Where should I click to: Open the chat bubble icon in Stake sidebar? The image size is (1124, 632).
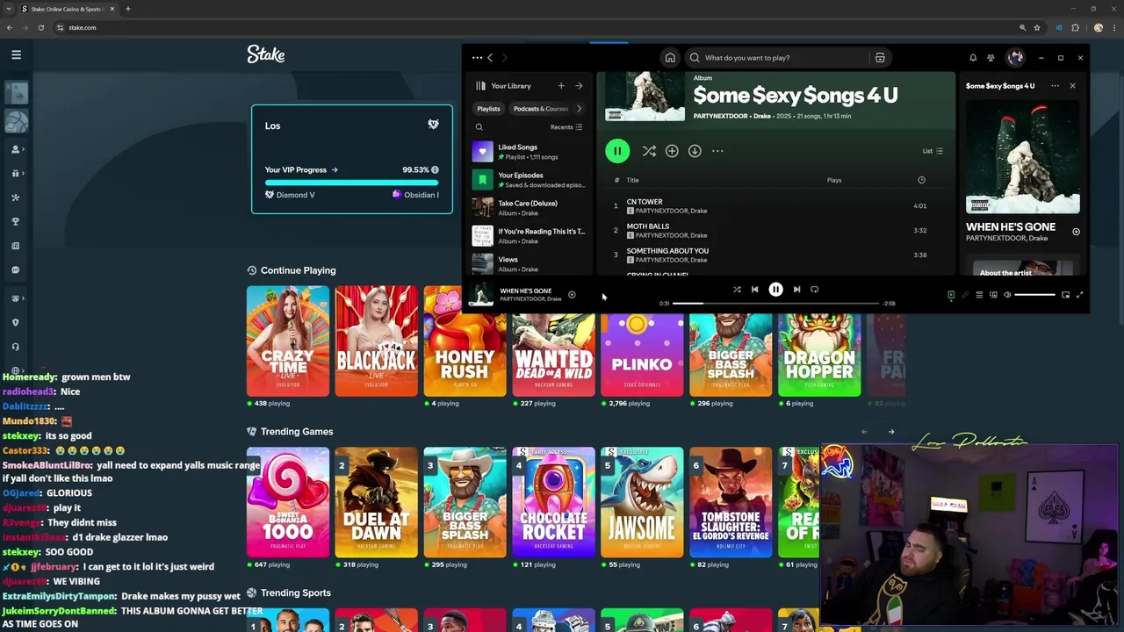(16, 270)
